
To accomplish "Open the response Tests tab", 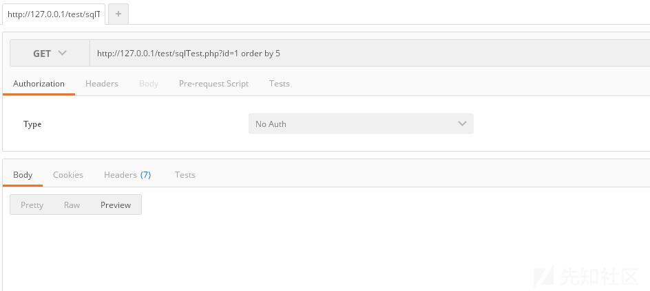I will click(185, 175).
